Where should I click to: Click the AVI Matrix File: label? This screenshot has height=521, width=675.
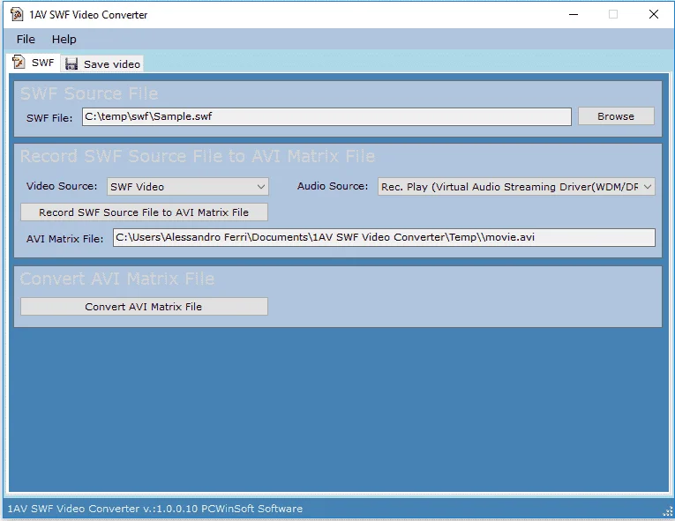click(65, 239)
